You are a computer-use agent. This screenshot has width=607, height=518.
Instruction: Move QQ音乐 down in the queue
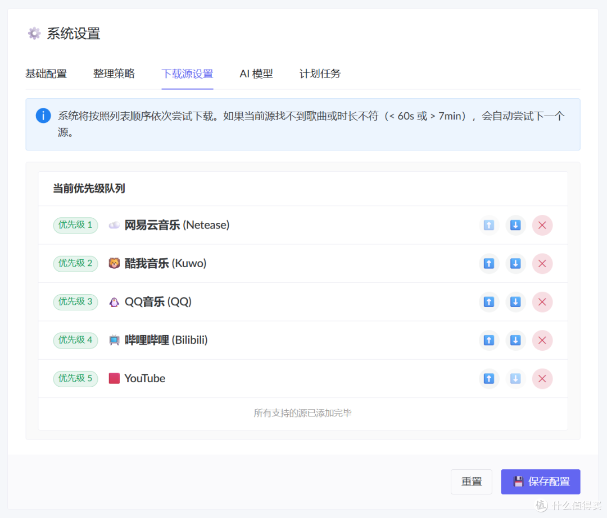[x=515, y=302]
